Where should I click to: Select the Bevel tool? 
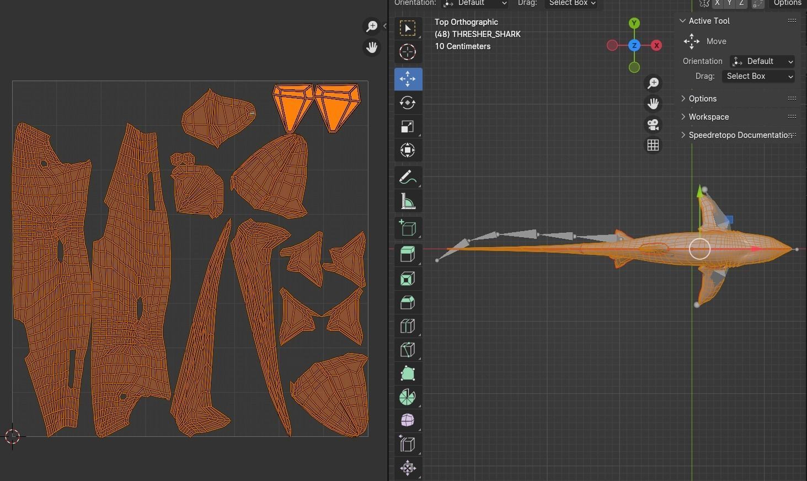click(408, 302)
